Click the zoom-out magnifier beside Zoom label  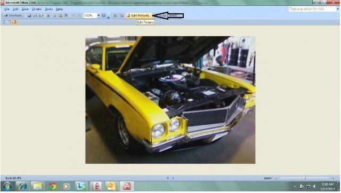coord(275,178)
